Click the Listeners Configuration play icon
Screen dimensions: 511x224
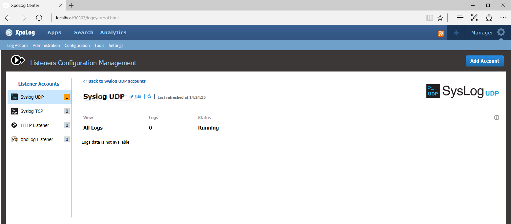point(18,60)
